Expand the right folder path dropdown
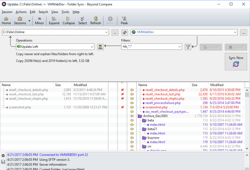The height and width of the screenshot is (170, 250). click(235, 32)
